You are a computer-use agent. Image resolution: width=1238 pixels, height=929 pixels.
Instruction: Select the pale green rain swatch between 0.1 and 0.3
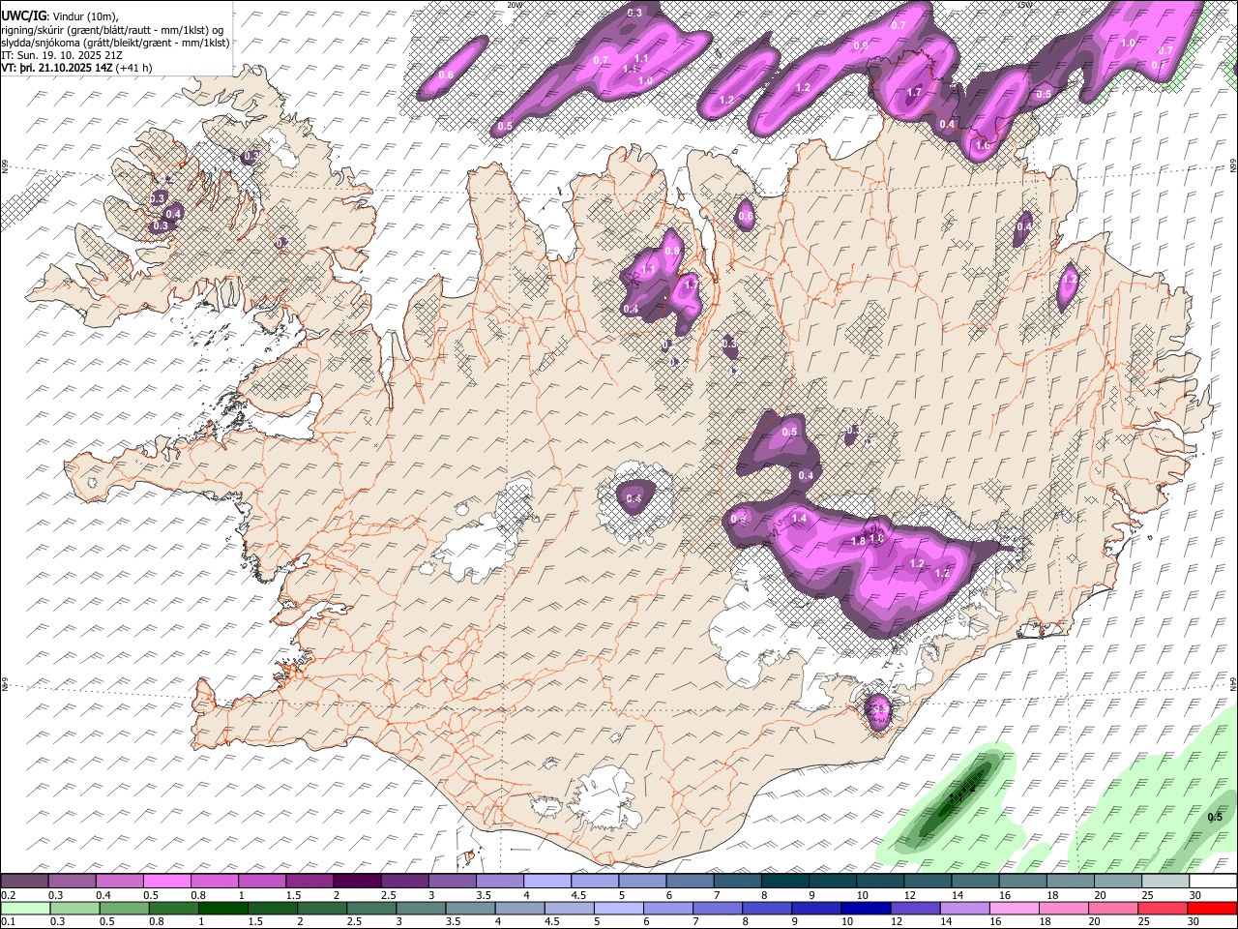pos(25,908)
